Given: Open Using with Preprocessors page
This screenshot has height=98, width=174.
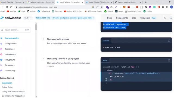Looking at the screenshot, I should point(13,92).
